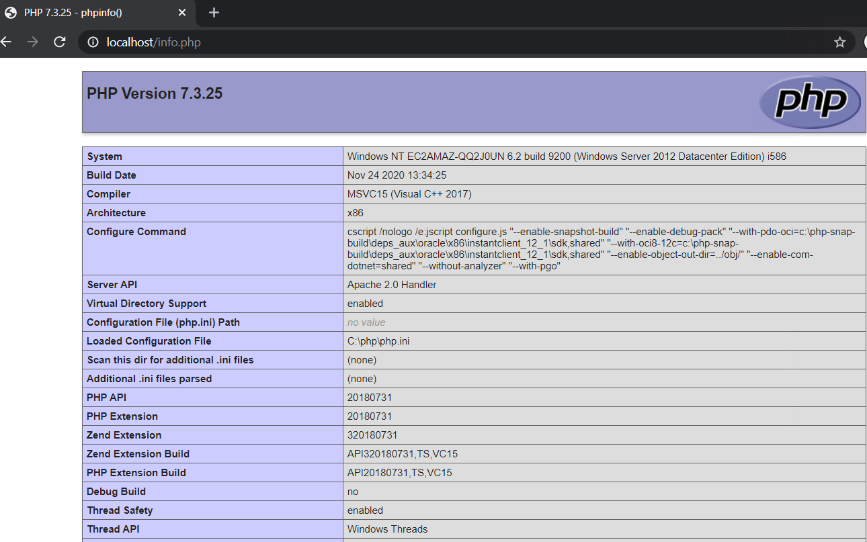
Task: Close the PHP 7.3.25 phpinfo() tab
Action: tap(183, 13)
